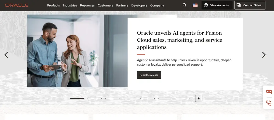
Task: Click the Agentic AI assistants description text
Action: click(x=184, y=62)
